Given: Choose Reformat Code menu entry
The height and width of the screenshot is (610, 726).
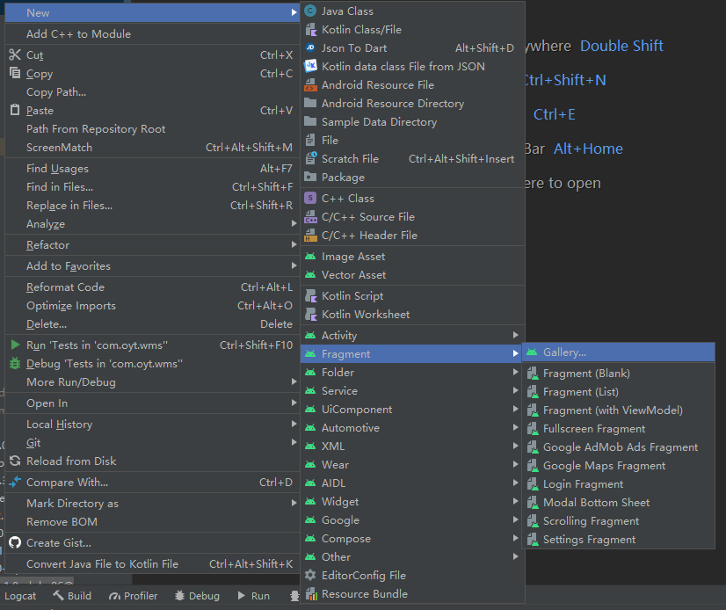Looking at the screenshot, I should [x=152, y=287].
